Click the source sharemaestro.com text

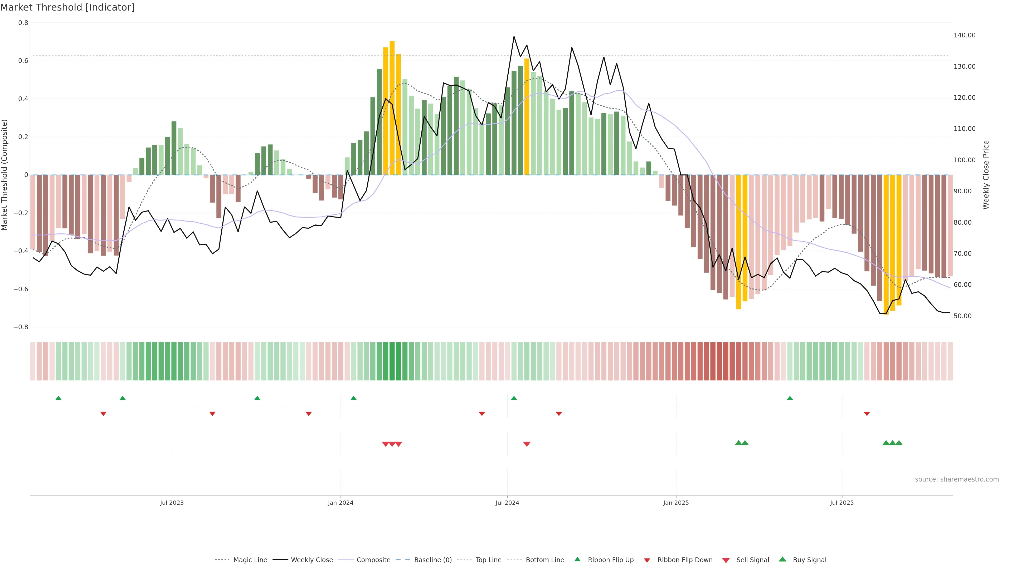957,479
